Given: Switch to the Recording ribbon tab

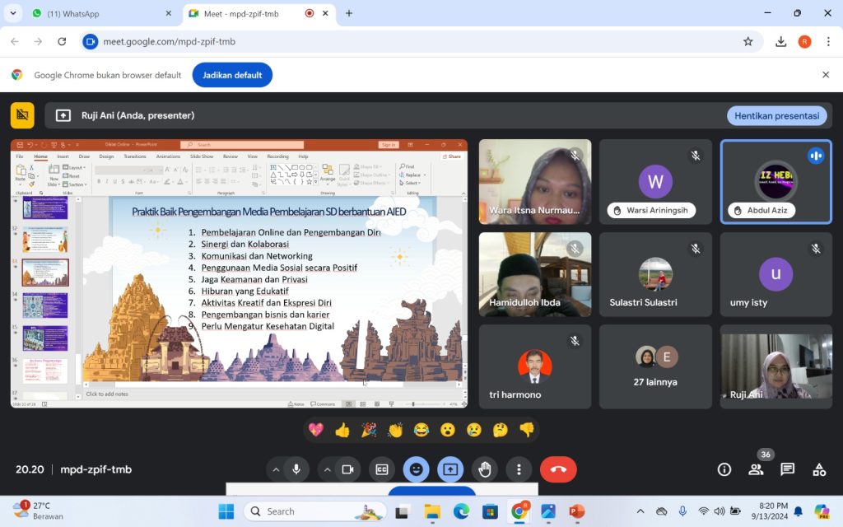Looking at the screenshot, I should coord(278,156).
